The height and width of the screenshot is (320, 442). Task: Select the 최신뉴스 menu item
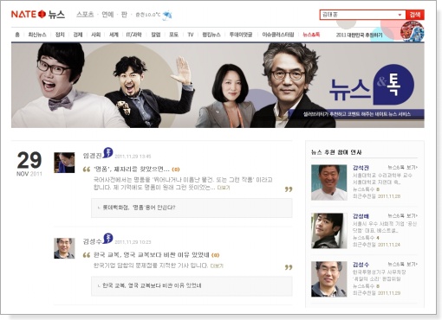point(37,35)
